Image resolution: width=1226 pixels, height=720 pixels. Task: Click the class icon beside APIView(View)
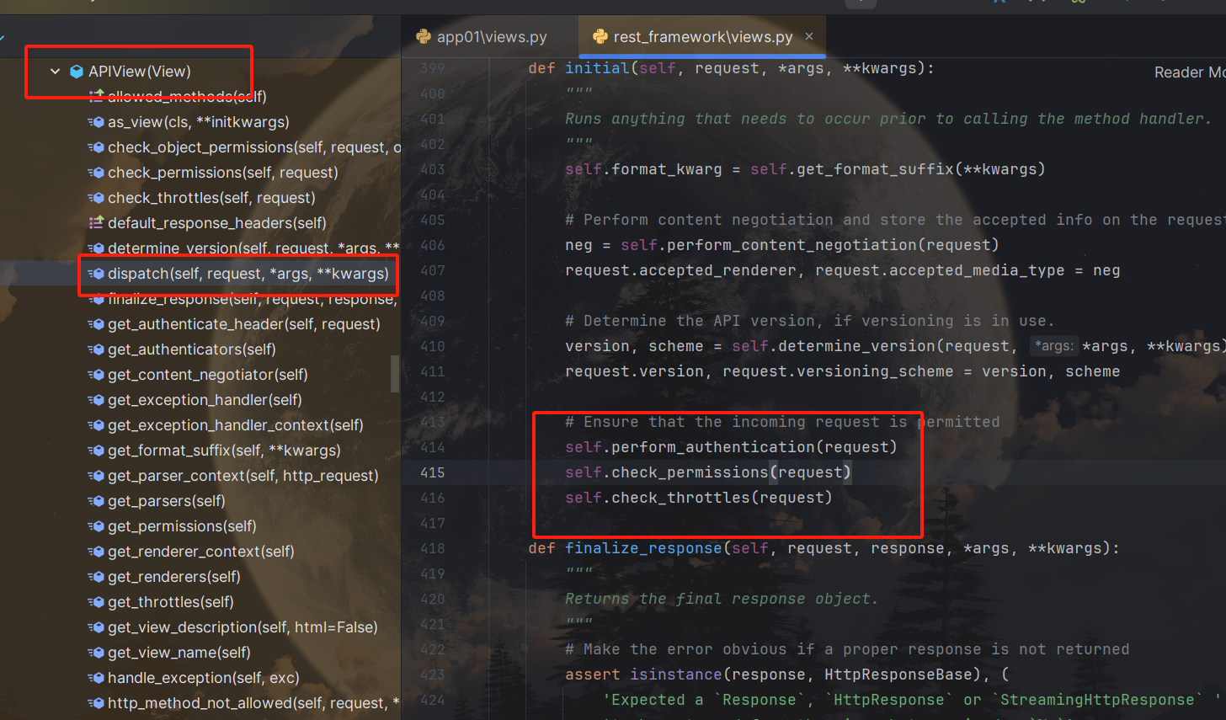pos(77,72)
